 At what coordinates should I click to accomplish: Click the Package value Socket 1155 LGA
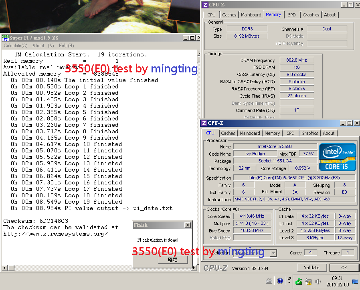[275, 161]
